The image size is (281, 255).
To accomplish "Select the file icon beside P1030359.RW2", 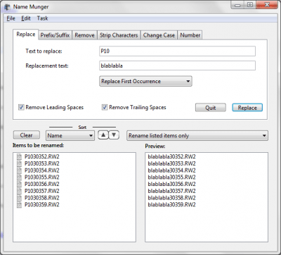I will (x=20, y=205).
